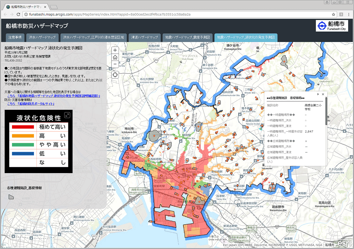Viewport: 354px width, 249px height.
Task: Click the browser address bar
Action: (177, 14)
